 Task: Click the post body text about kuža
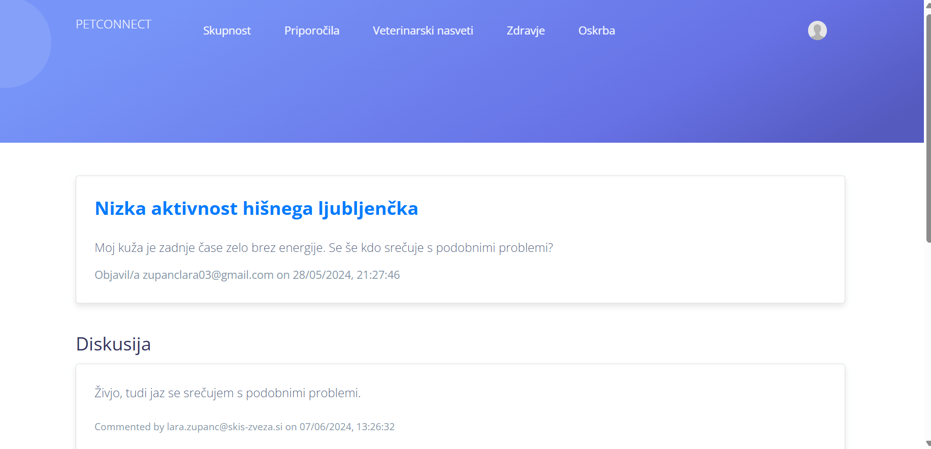(324, 247)
